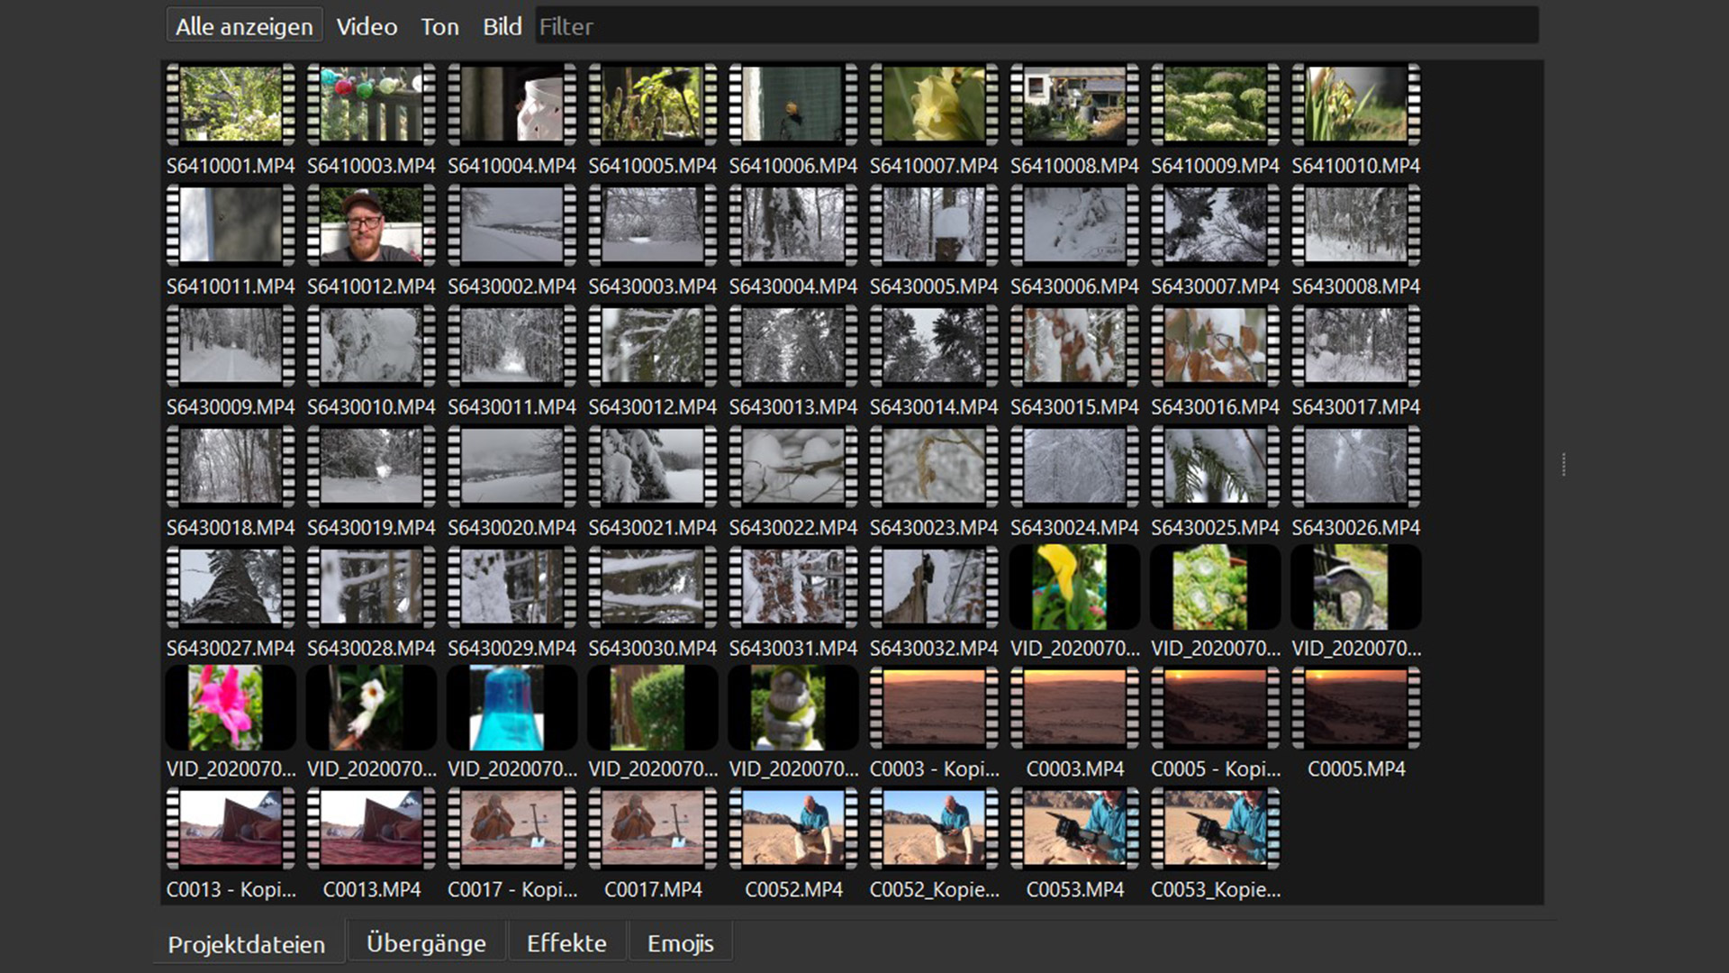Select the C0053_Kopie clip thumbnail

1215,829
